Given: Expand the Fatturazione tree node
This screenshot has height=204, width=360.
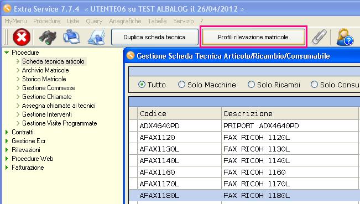Looking at the screenshot, I should point(7,168).
